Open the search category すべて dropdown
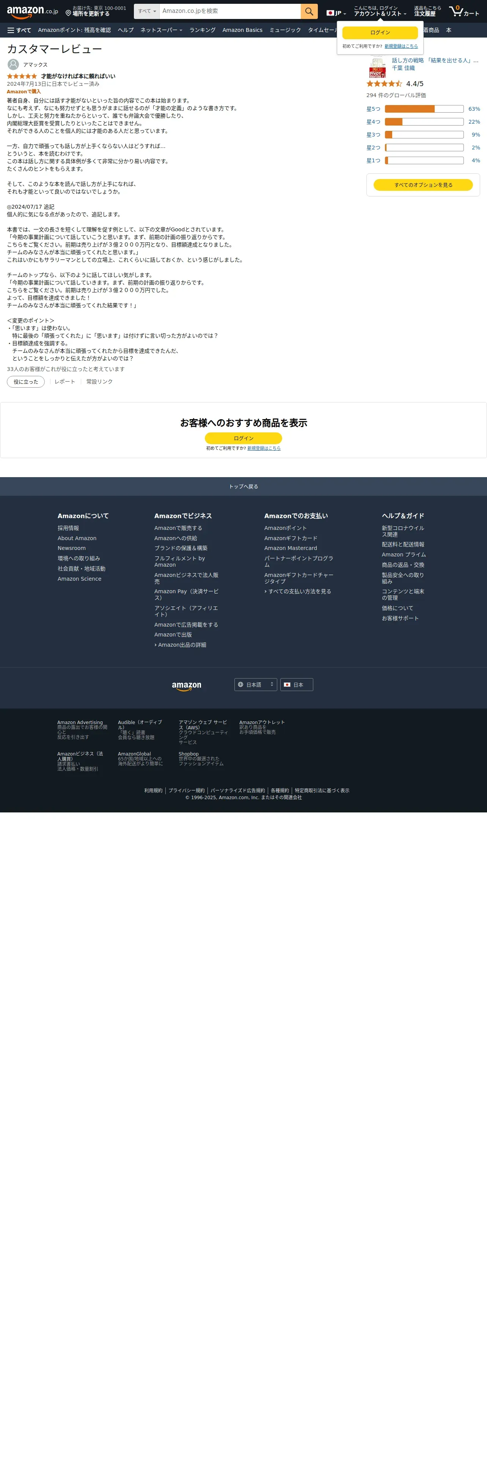This screenshot has width=487, height=1461. point(147,11)
